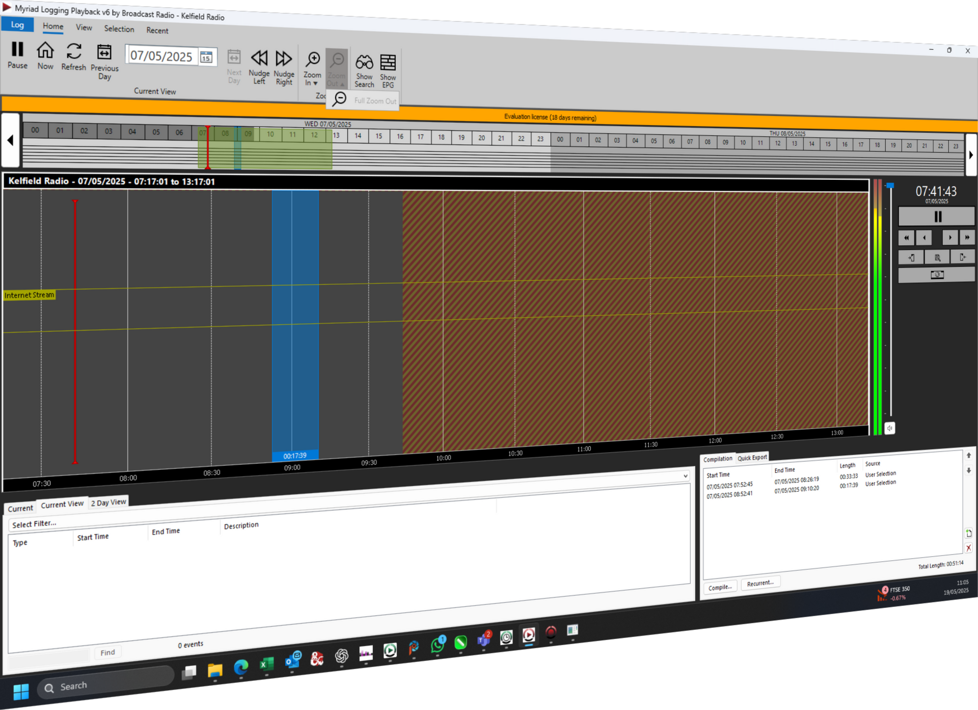Open the Selection ribbon tab
Image resolution: width=978 pixels, height=710 pixels.
click(119, 29)
